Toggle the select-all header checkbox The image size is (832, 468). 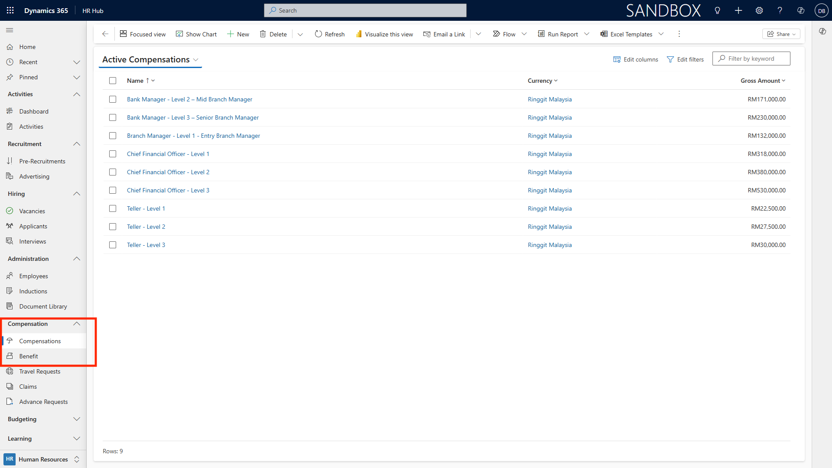click(113, 81)
